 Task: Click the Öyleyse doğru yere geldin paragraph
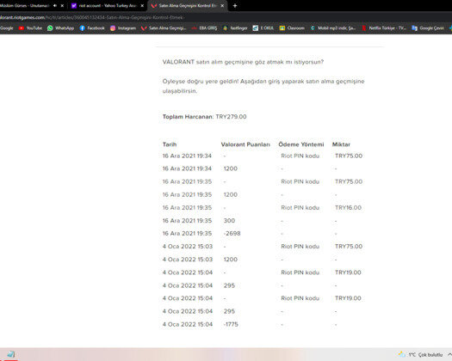point(263,86)
